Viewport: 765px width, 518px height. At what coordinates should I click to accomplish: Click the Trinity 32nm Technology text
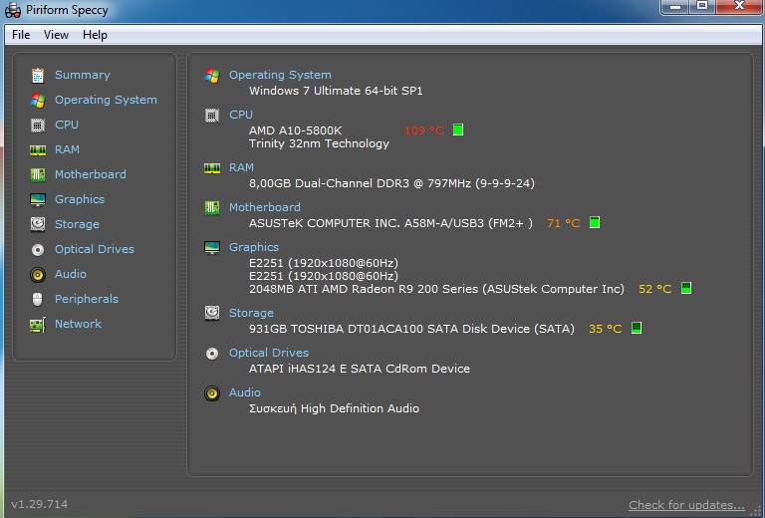coord(319,143)
